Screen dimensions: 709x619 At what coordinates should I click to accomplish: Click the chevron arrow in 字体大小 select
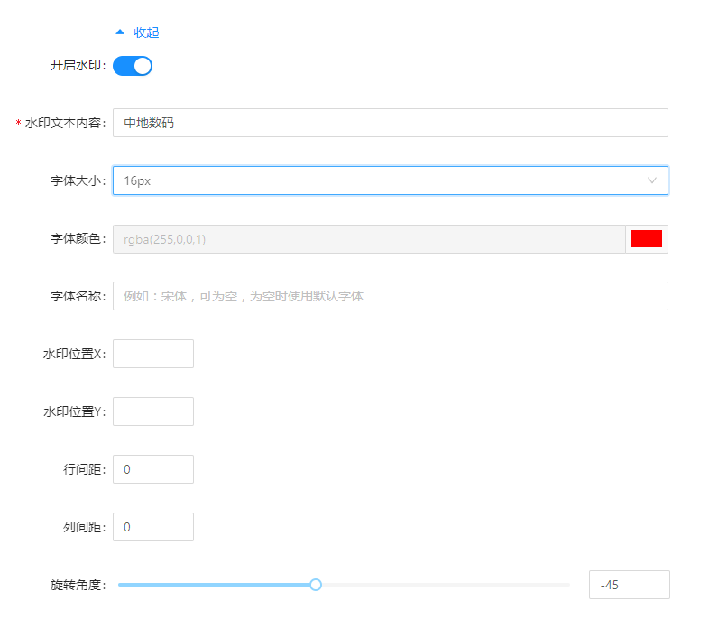pyautogui.click(x=652, y=180)
